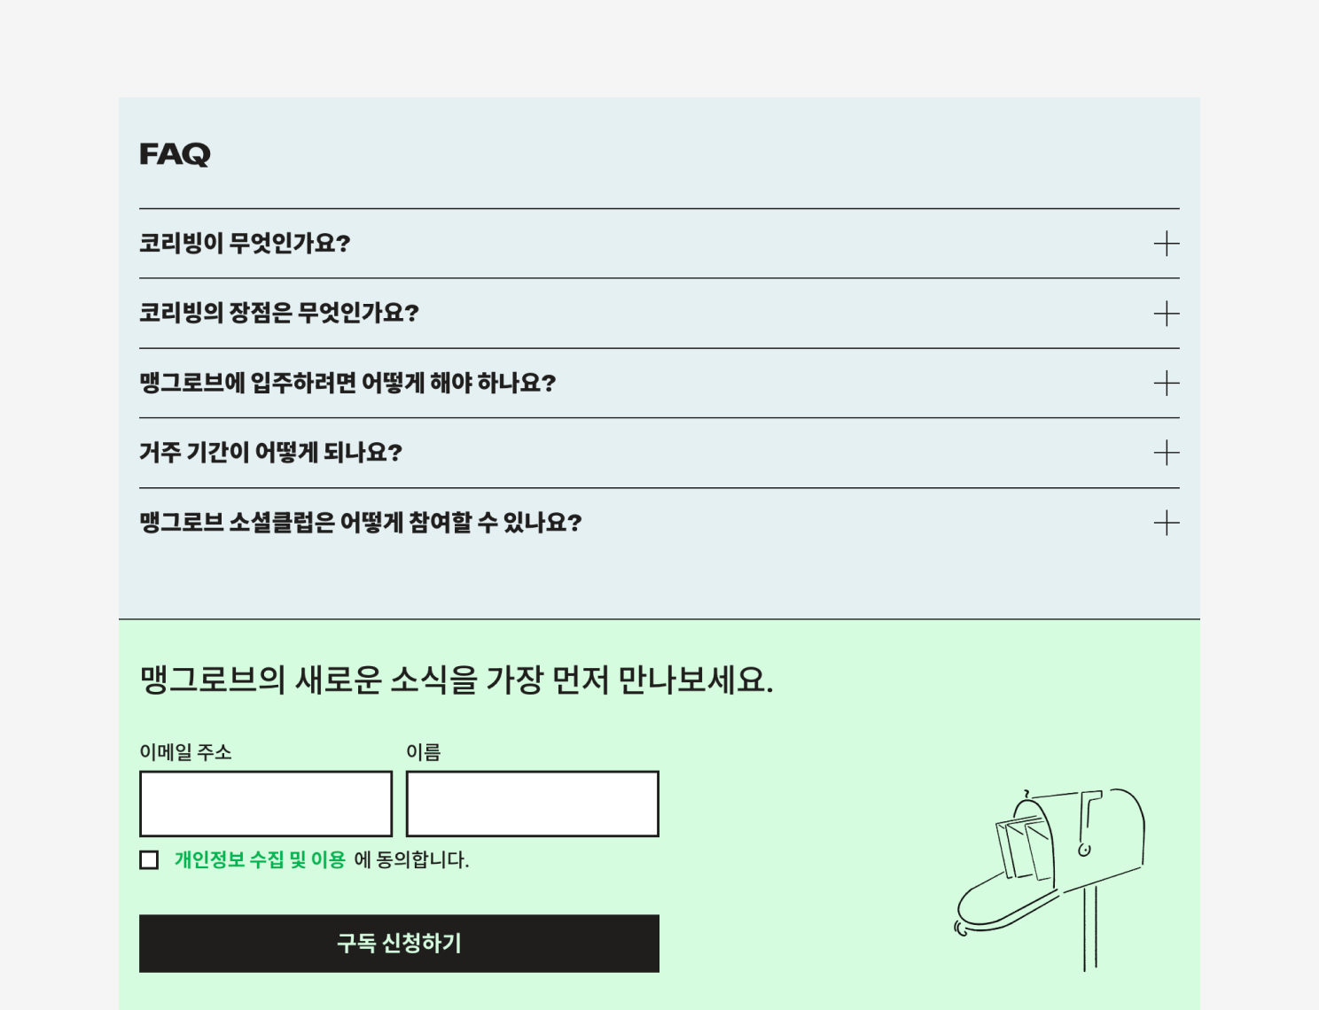1319x1010 pixels.
Task: Open the 코리빙이 무엇인가요? question text
Action: click(245, 243)
